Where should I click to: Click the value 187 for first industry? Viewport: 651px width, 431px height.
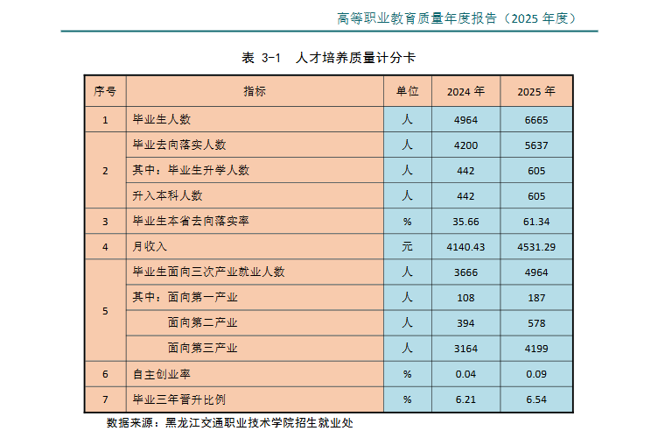536,298
